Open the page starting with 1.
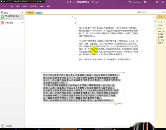Image resolution: width=166 pixels, height=130 pixels. point(161,40)
